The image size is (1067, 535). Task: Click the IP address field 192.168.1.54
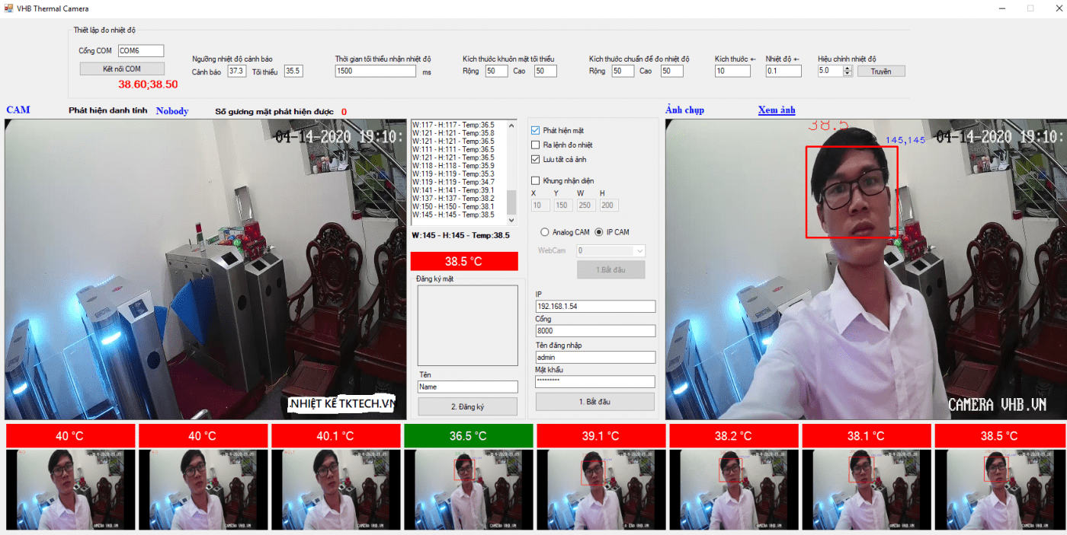(594, 307)
